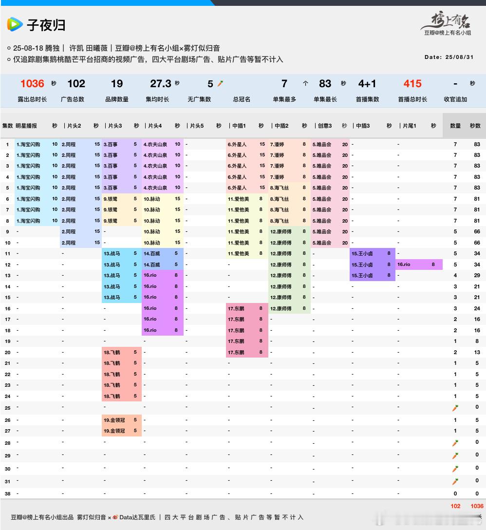Click the carrot icon in episode 28 row

pyautogui.click(x=455, y=443)
